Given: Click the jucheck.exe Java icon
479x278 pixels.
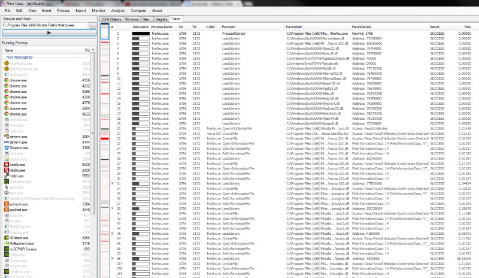Looking at the screenshot, I should pos(7,204).
